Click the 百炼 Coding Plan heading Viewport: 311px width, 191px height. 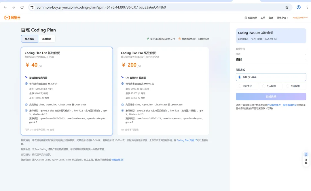click(39, 30)
